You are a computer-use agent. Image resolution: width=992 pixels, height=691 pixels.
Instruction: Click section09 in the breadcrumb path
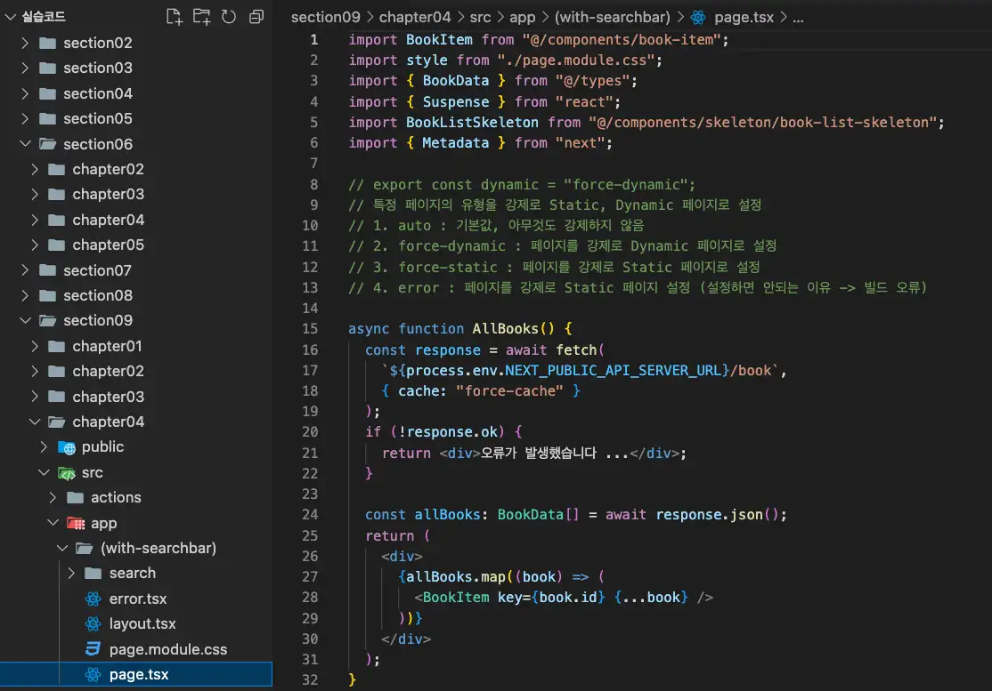tap(325, 17)
